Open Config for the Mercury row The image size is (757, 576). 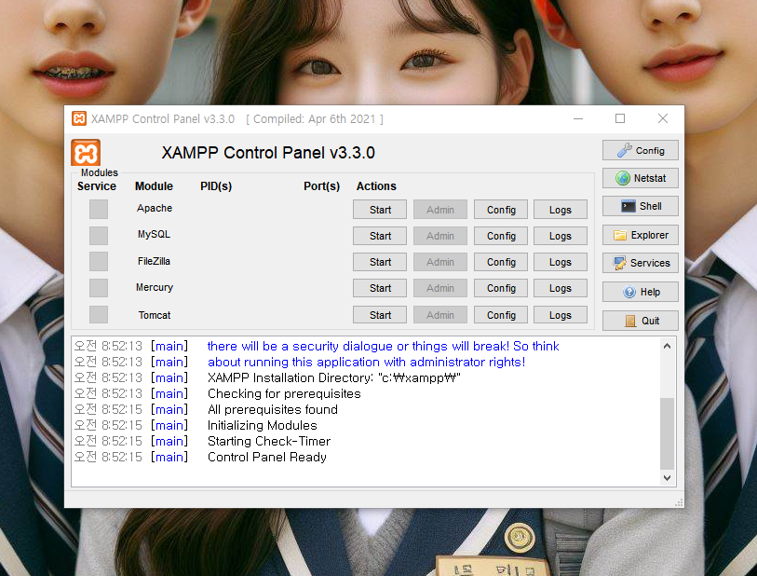tap(501, 288)
